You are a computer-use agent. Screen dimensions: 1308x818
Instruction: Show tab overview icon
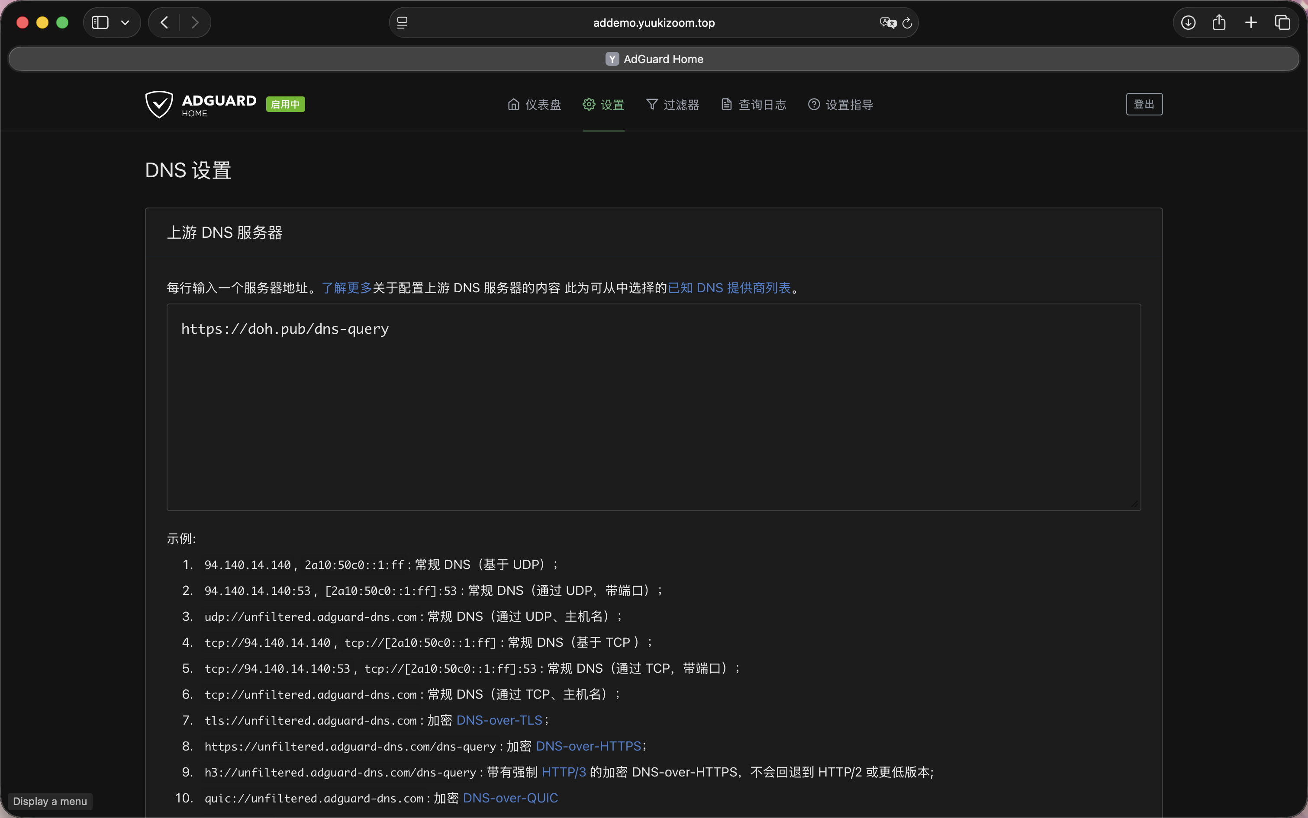pyautogui.click(x=1282, y=22)
